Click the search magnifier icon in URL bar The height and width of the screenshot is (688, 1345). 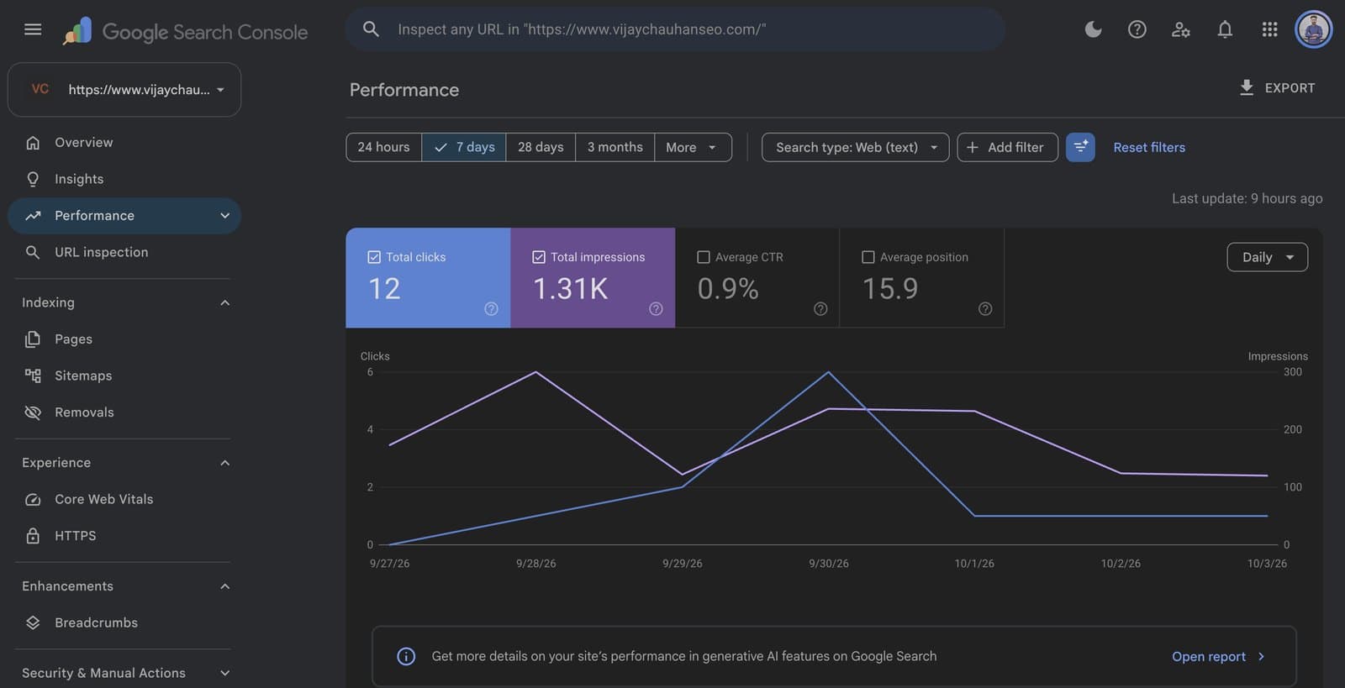tap(371, 29)
